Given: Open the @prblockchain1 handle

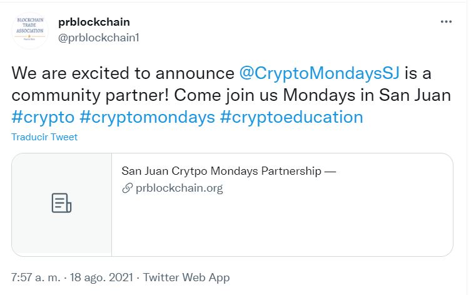Looking at the screenshot, I should click(x=99, y=38).
